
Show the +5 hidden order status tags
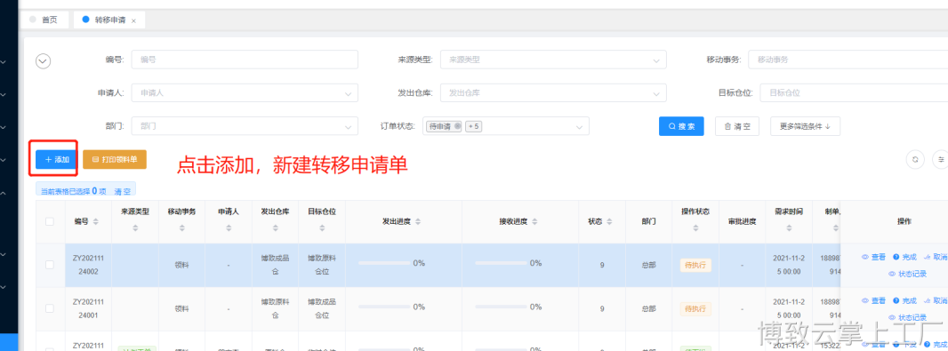[x=473, y=126]
